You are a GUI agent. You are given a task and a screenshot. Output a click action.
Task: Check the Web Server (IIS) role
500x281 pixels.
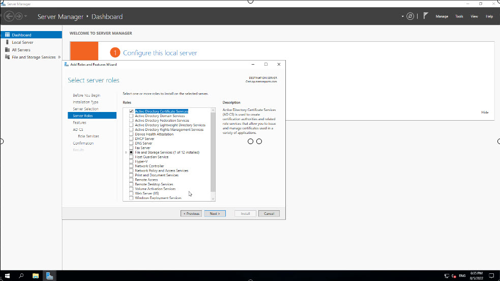click(x=131, y=193)
